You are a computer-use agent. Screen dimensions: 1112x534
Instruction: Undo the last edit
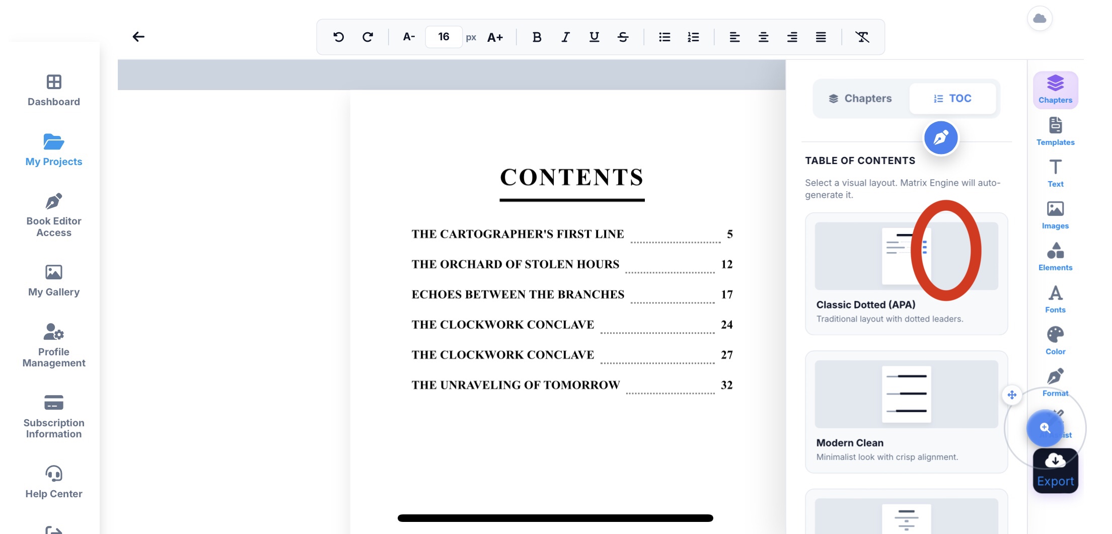(339, 37)
